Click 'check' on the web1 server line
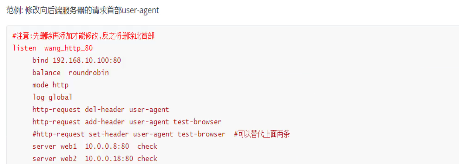Image resolution: width=459 pixels, height=164 pixels. point(147,146)
